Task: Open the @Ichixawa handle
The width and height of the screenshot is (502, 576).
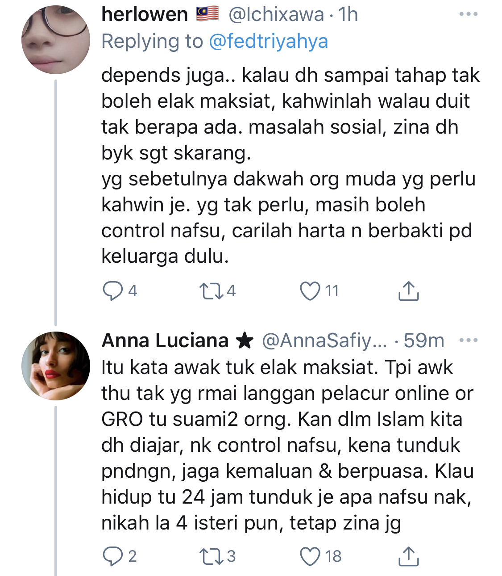Action: (x=276, y=14)
